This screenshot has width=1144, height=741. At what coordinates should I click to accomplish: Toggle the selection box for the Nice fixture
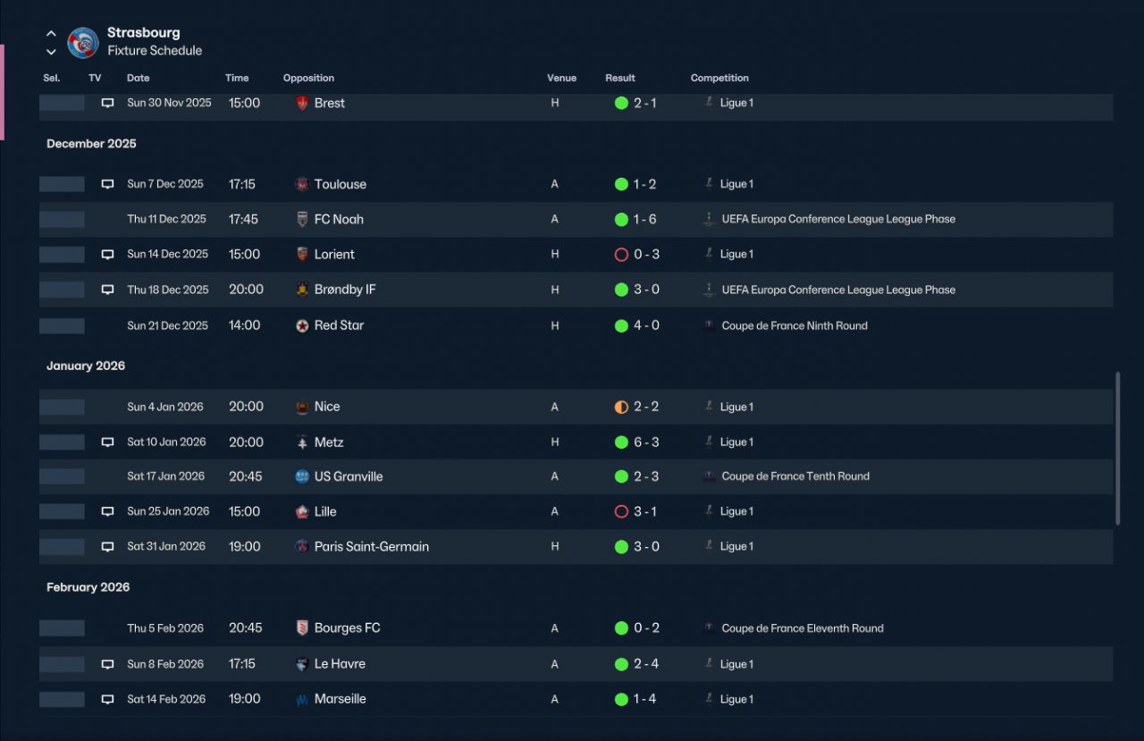(63, 407)
